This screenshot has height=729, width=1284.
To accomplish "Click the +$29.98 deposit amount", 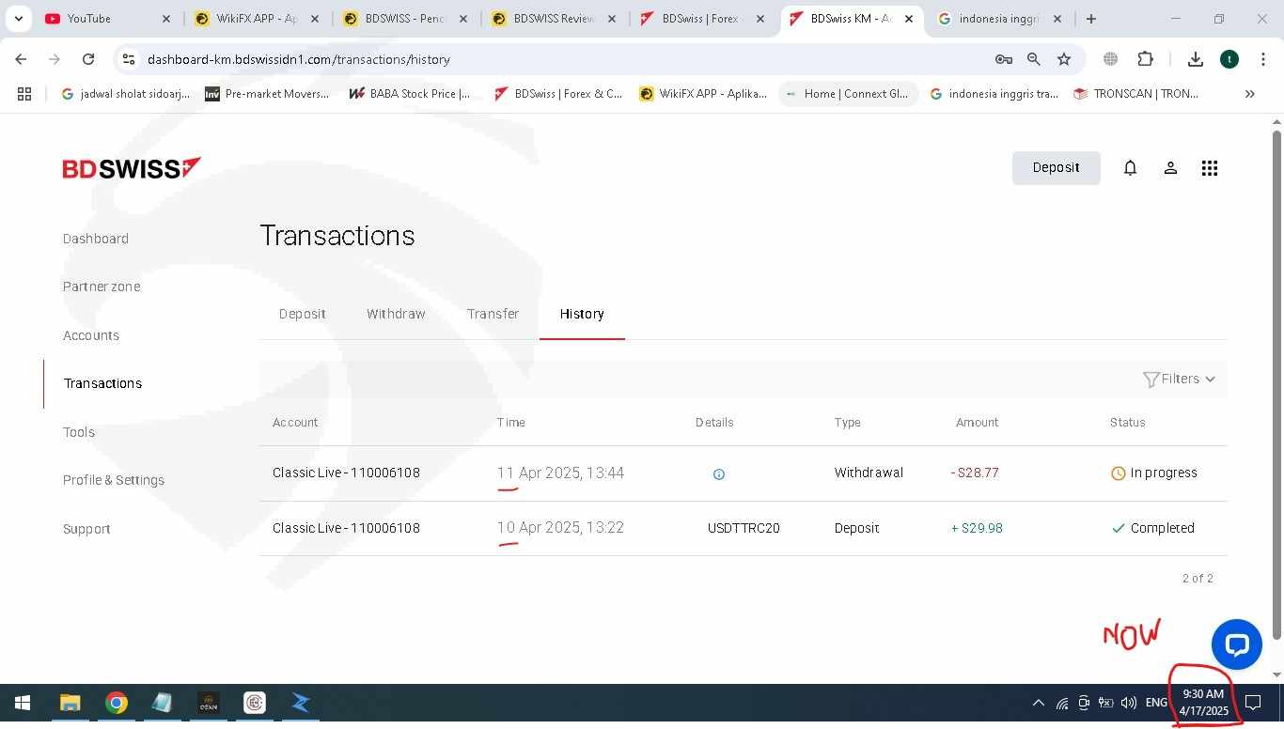I will pos(977,529).
